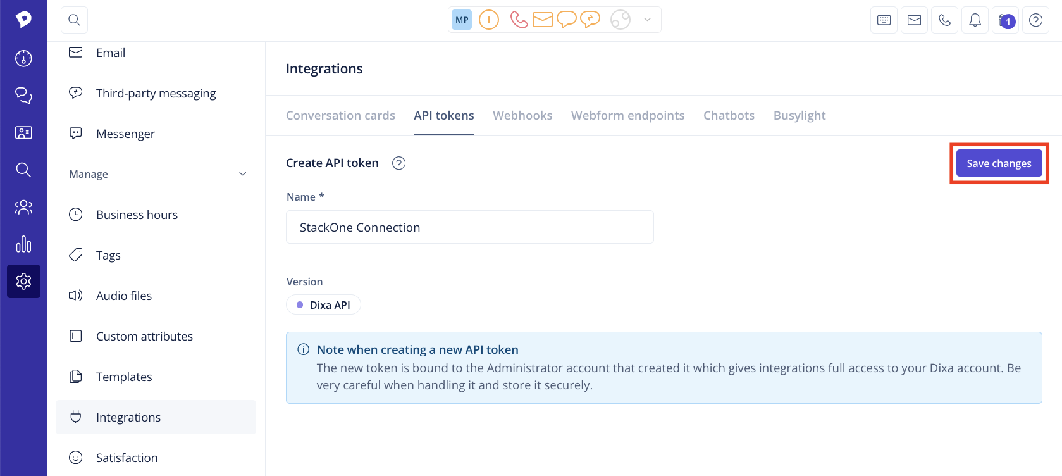Open the top-right help question icon

(x=1035, y=20)
